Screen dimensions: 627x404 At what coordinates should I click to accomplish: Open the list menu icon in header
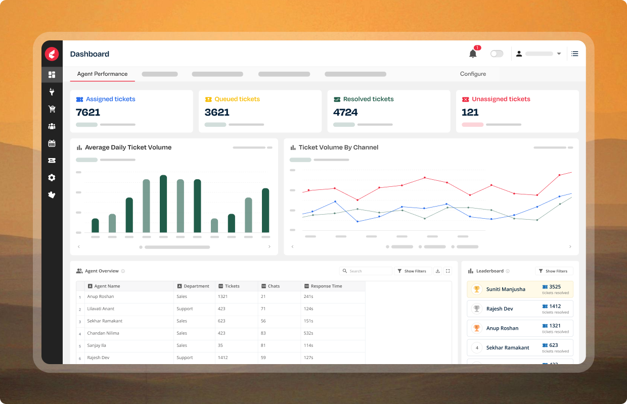(x=575, y=54)
